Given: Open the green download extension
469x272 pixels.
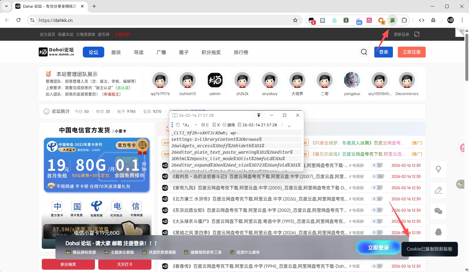Looking at the screenshot, I should coord(346,20).
